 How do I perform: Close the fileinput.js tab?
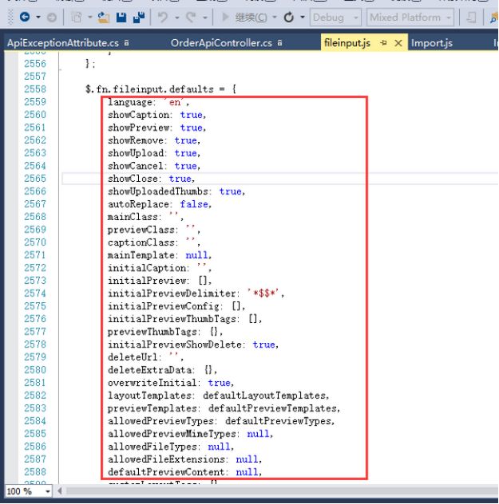398,43
